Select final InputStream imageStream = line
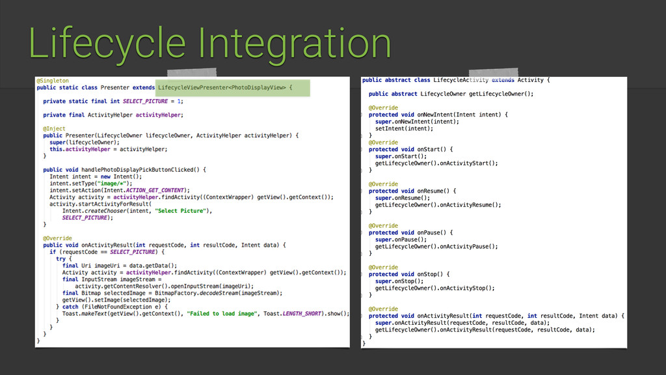The height and width of the screenshot is (375, 666). (x=112, y=279)
